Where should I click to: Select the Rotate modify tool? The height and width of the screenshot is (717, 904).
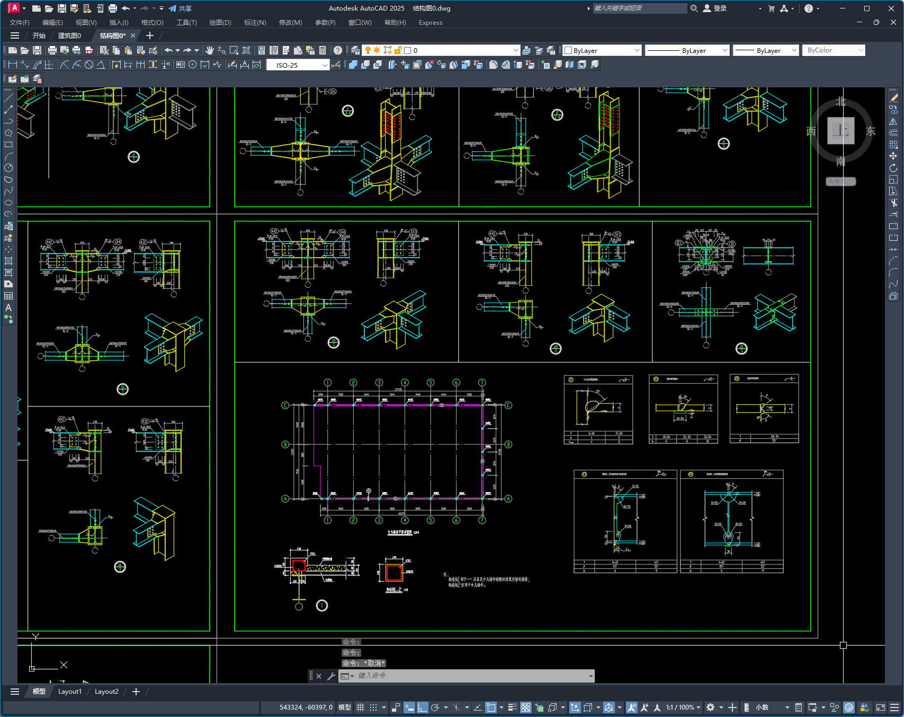point(893,168)
